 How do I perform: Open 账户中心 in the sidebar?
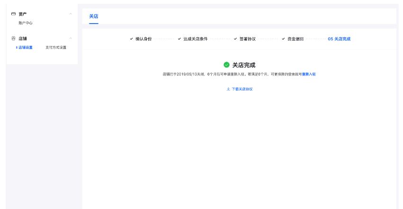[26, 23]
